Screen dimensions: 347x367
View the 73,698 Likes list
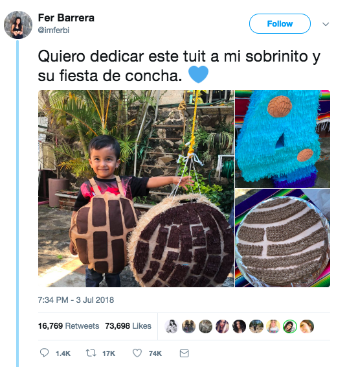(x=128, y=326)
